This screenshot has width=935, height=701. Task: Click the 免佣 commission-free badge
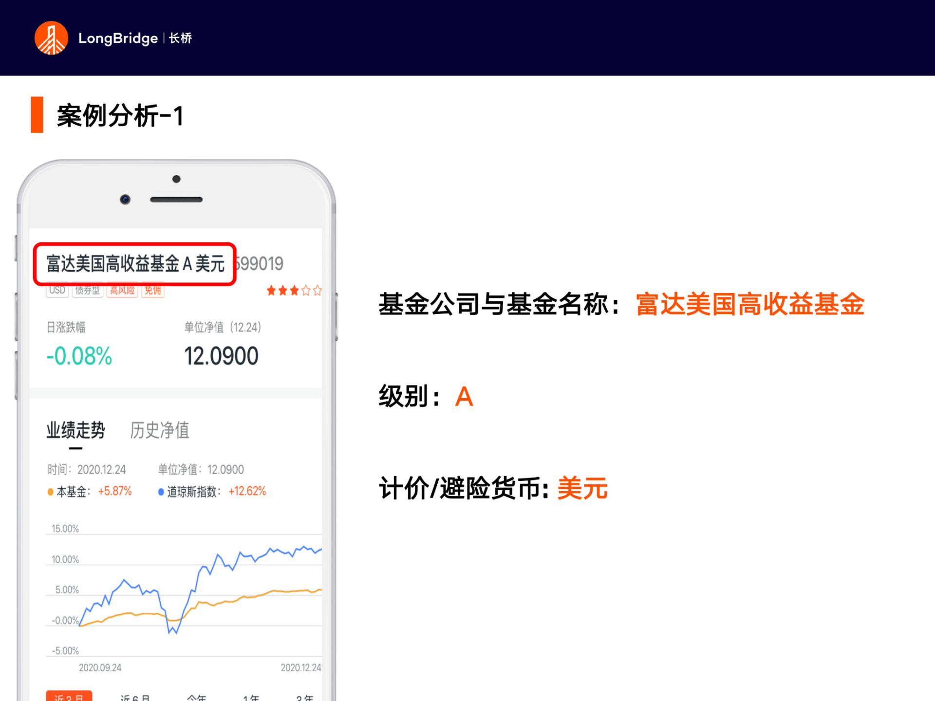pos(152,290)
